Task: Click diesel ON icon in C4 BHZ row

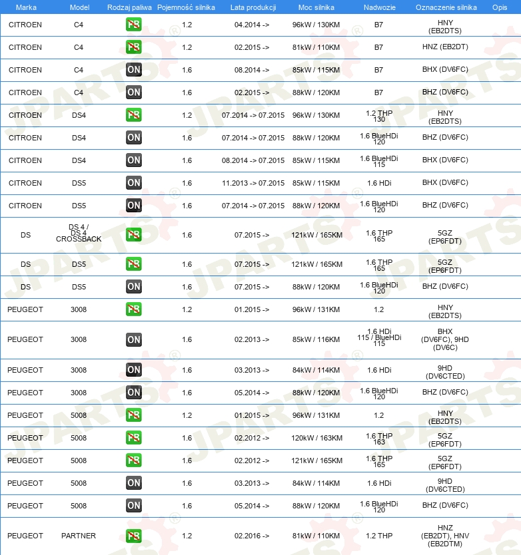Action: coord(134,92)
